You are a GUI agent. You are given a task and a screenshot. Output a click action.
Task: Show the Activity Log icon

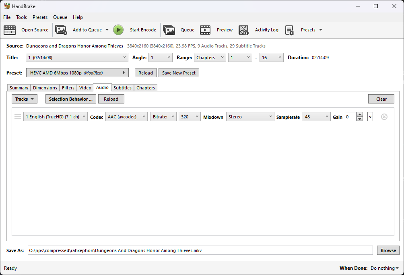point(243,30)
